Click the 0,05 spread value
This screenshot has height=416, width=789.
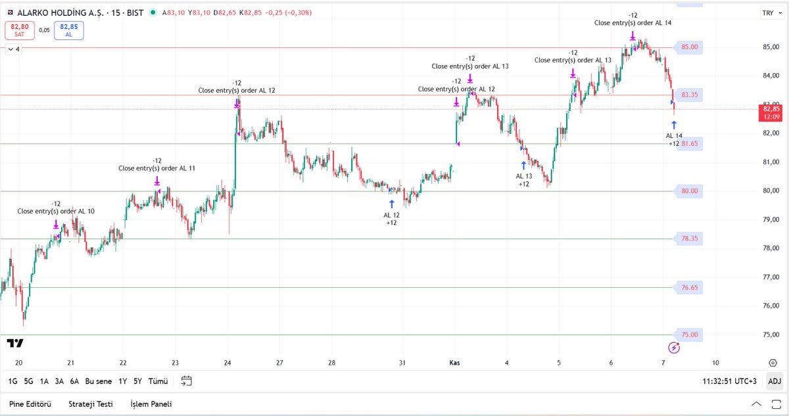point(44,30)
